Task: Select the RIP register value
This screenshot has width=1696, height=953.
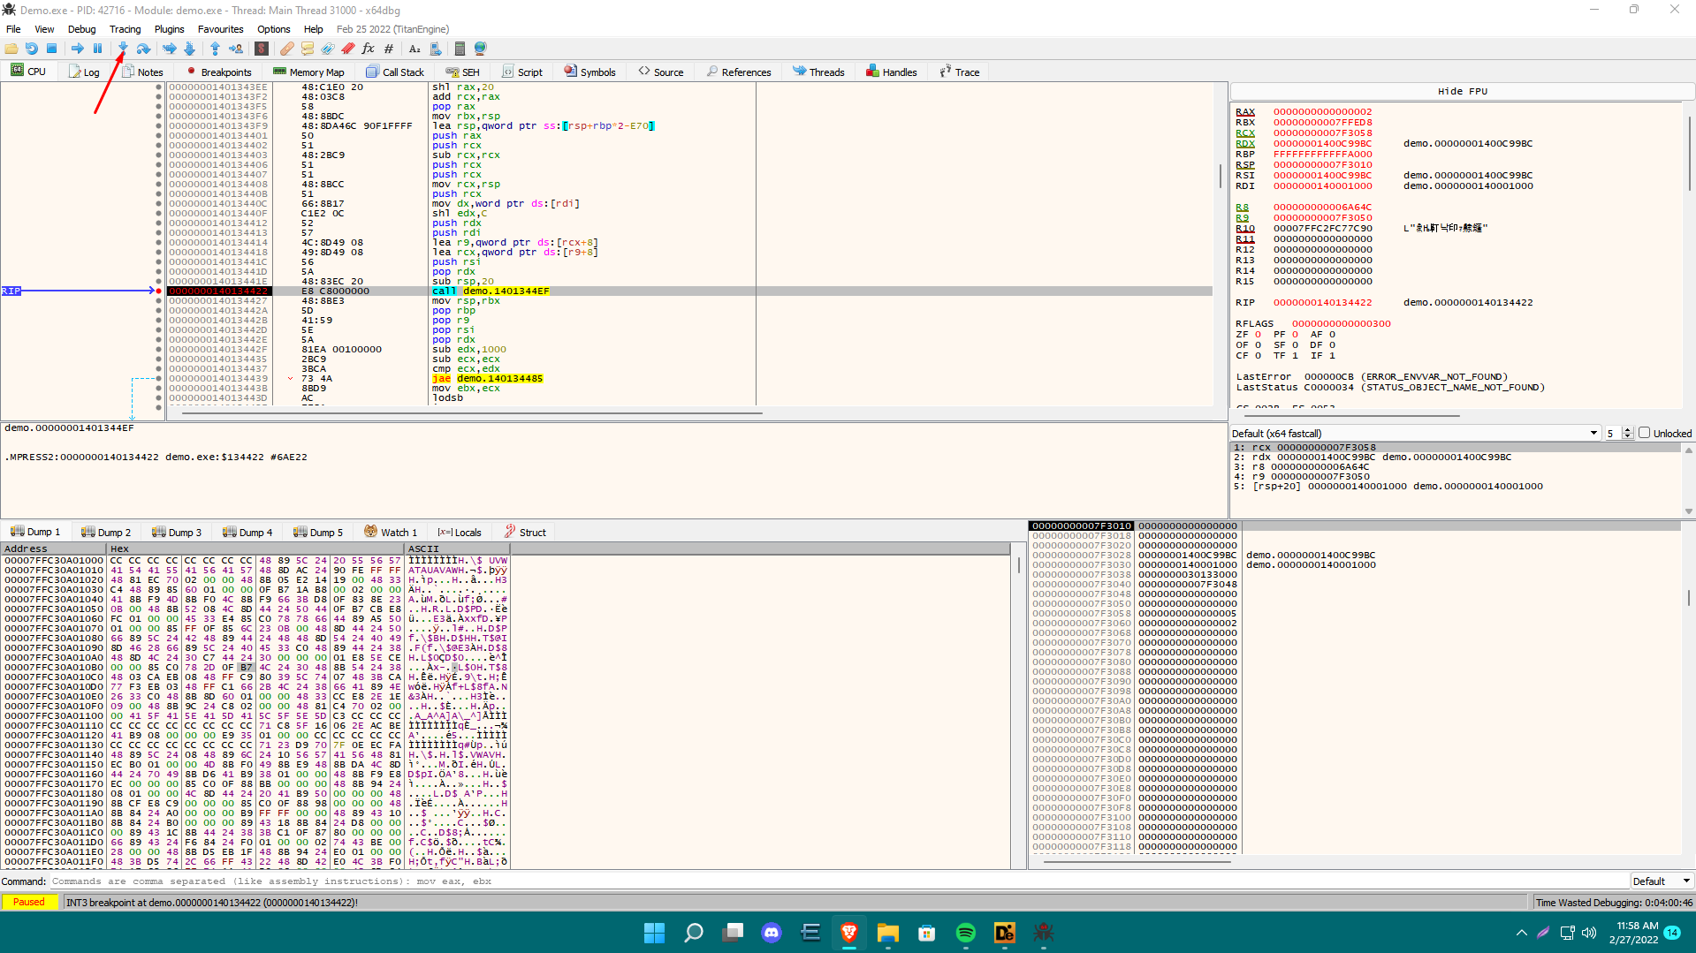Action: pyautogui.click(x=1322, y=303)
